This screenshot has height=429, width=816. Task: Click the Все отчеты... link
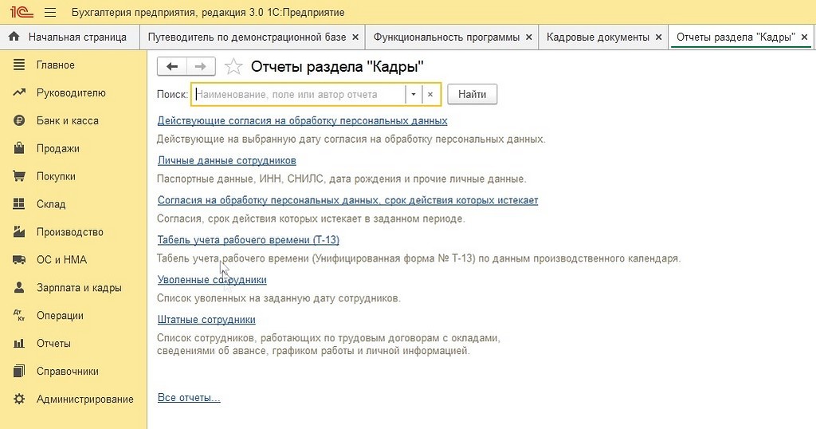[189, 398]
